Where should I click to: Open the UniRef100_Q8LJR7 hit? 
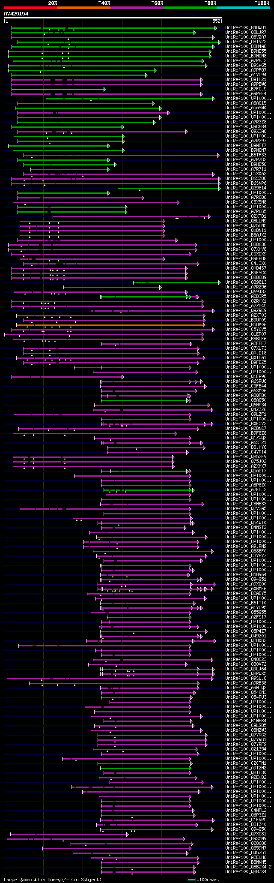click(x=246, y=33)
